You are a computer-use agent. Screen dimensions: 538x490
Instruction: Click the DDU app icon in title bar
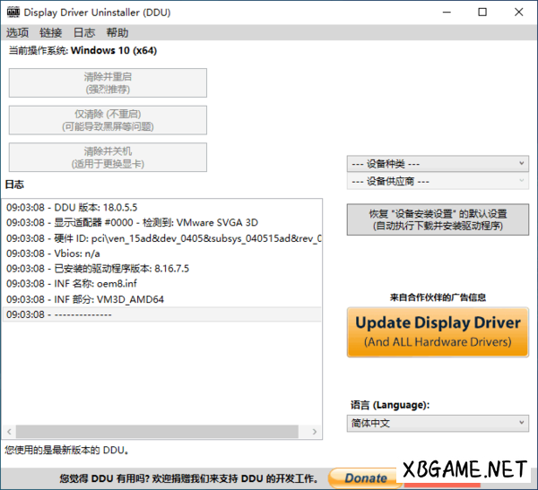13,13
